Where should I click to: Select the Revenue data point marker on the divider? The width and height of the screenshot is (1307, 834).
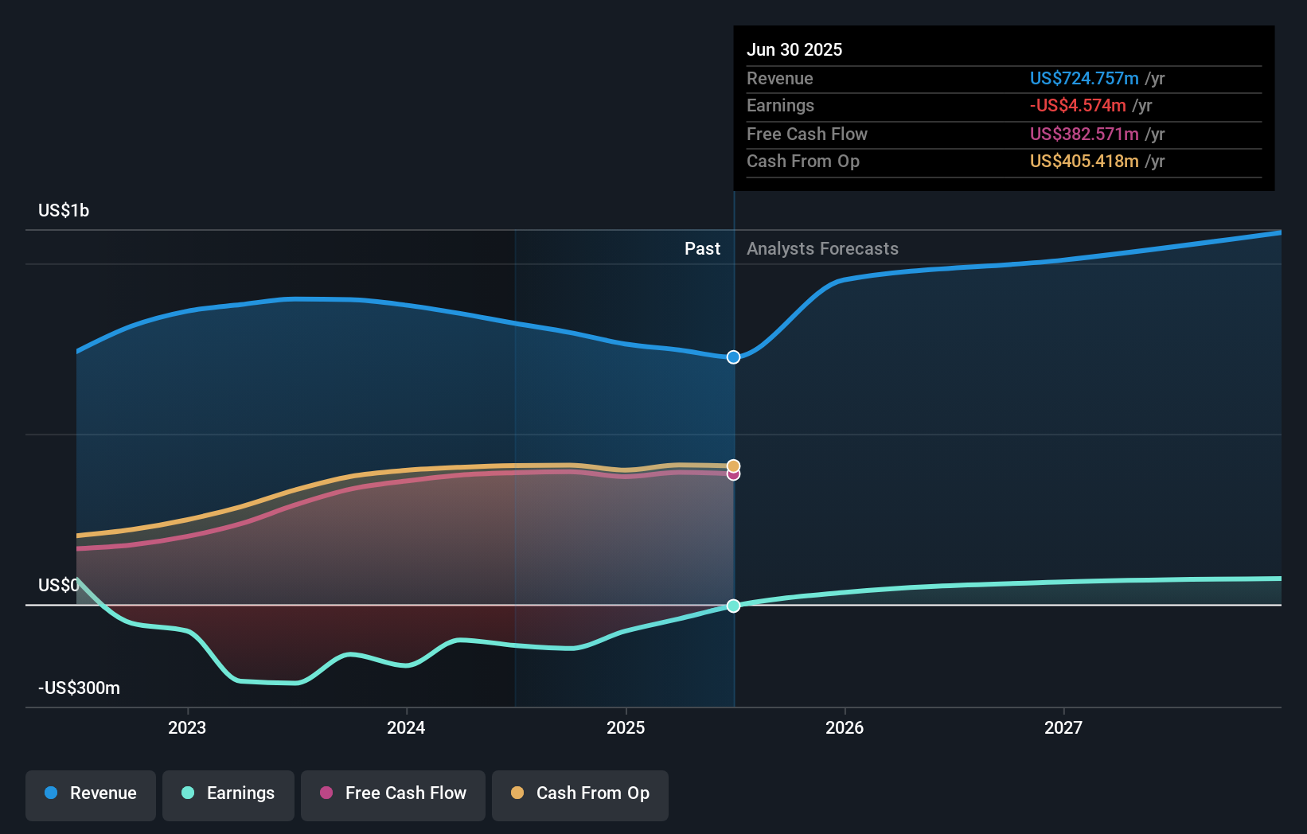[x=732, y=357]
